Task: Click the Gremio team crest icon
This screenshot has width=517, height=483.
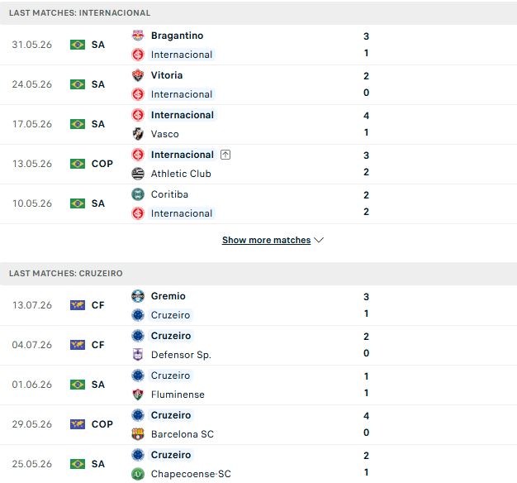Action: click(138, 296)
